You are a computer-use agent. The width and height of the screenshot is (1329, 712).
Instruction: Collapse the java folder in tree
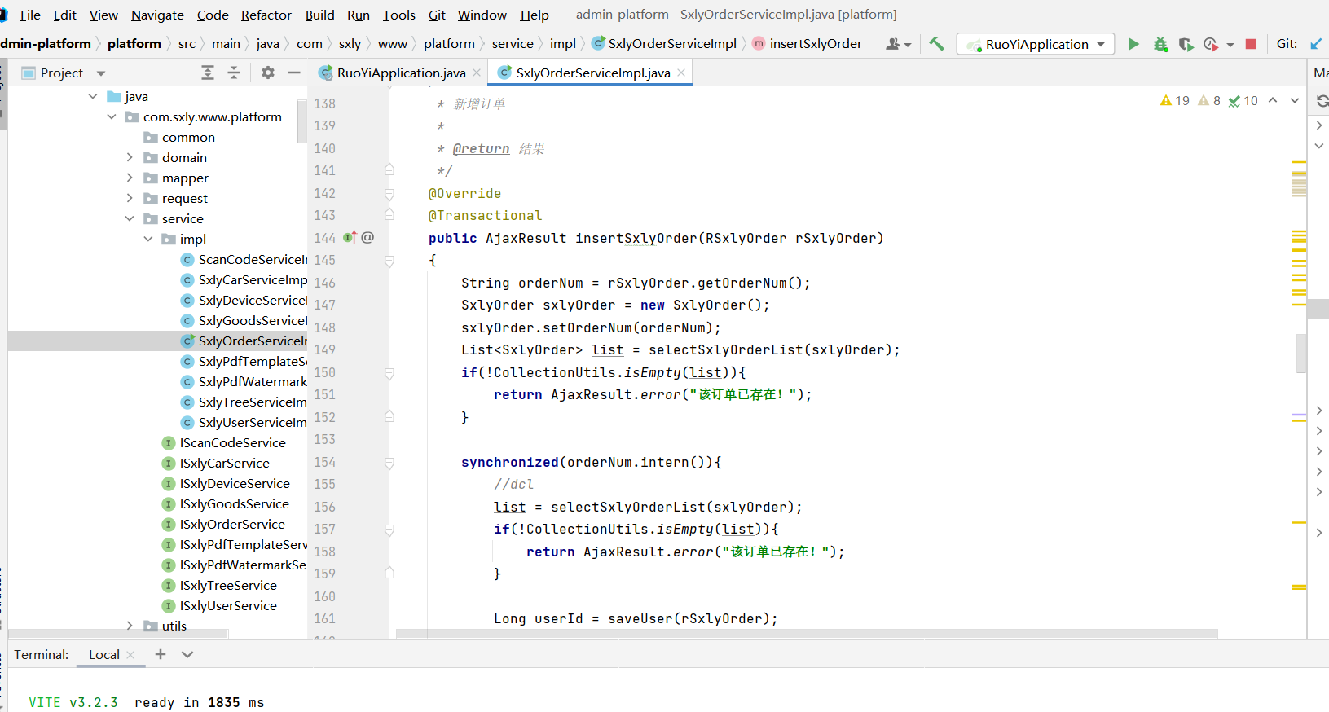pos(93,96)
